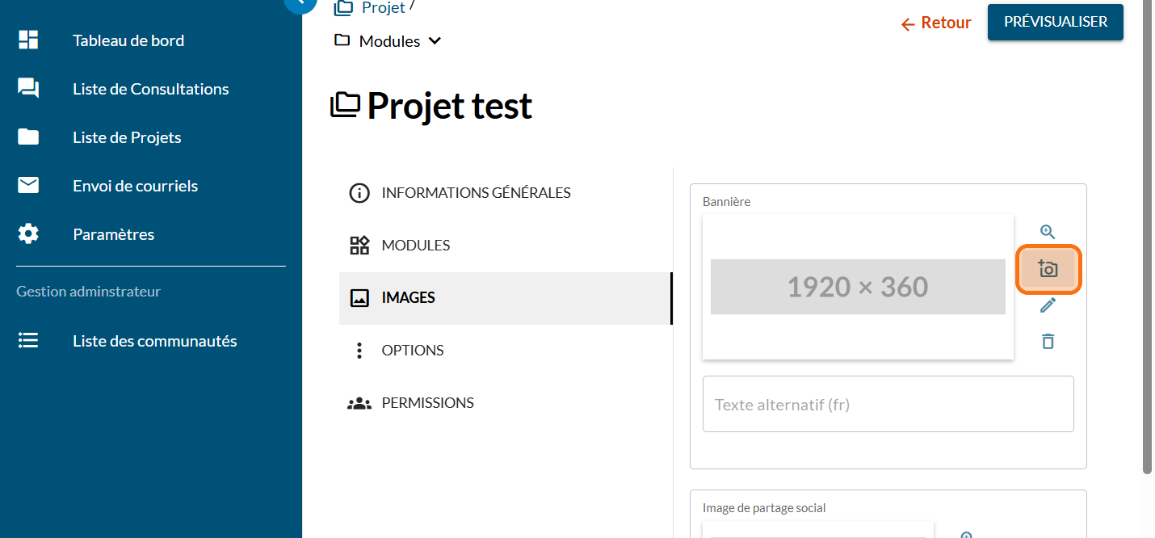Click the Prévisualiser button
The image size is (1155, 538).
tap(1055, 22)
